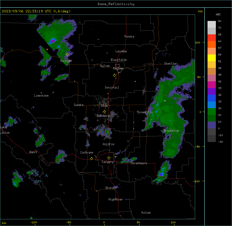Pick the yellow 54 dBZ legend swatch

[x=212, y=58]
